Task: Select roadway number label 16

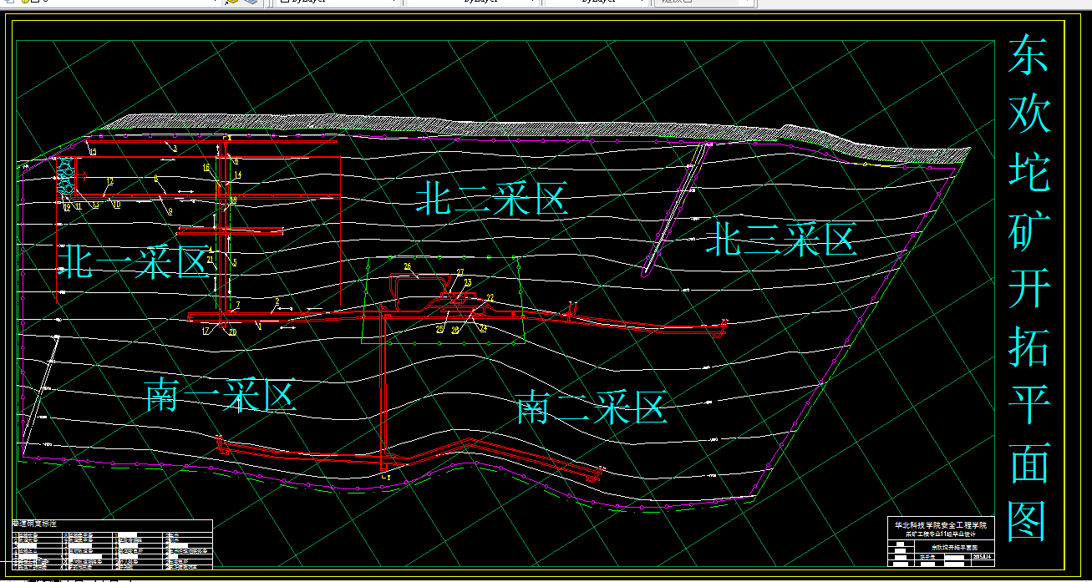Action: point(206,168)
